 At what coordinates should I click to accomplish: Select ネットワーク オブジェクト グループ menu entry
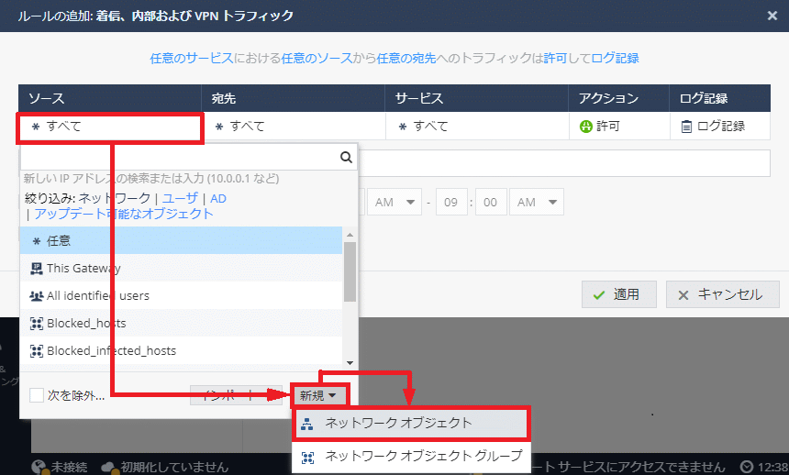[423, 456]
